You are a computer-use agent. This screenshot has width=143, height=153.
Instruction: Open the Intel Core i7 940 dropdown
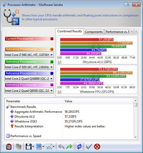click(x=29, y=55)
